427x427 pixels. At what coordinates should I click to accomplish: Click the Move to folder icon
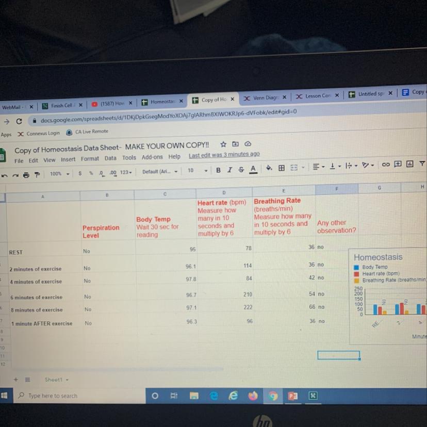click(x=235, y=144)
